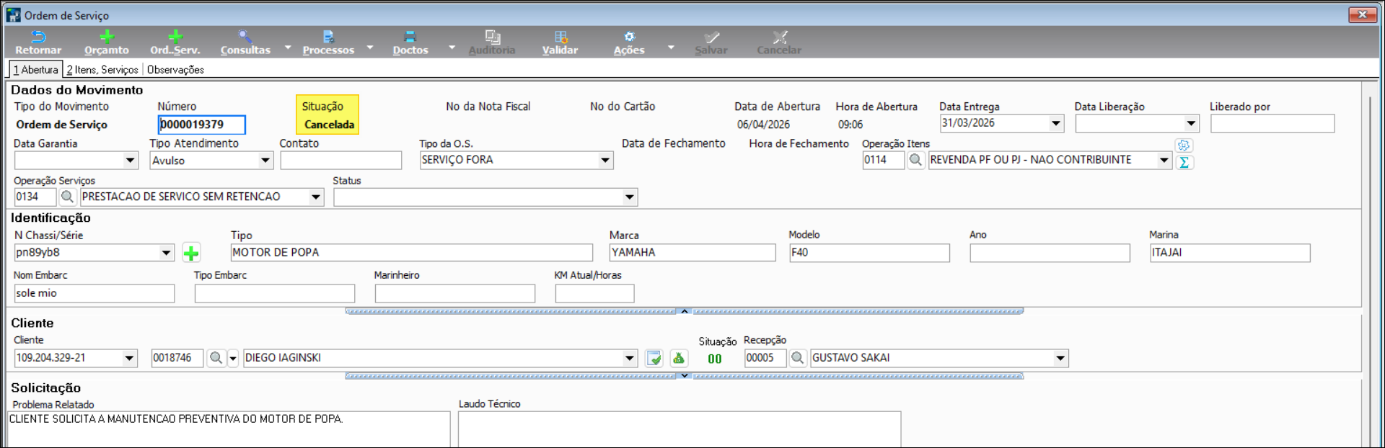Click the gear icon beside Operação Itens
Screen dimensions: 1385x448
[1184, 145]
